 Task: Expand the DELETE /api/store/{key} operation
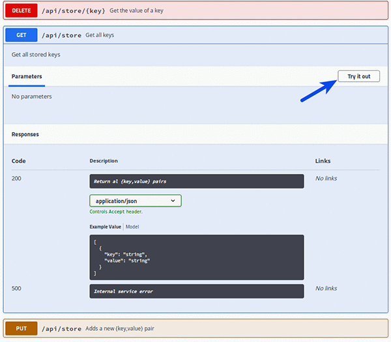coord(195,10)
